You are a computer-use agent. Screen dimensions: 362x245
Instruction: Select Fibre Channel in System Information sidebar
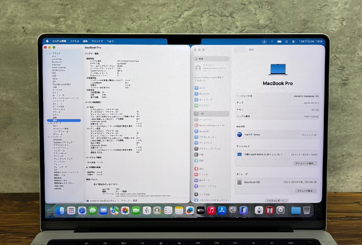[x=59, y=68]
